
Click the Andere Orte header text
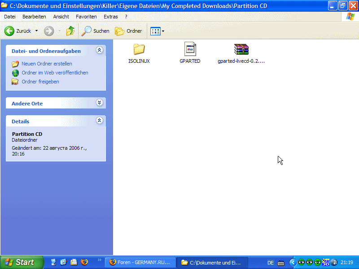27,104
